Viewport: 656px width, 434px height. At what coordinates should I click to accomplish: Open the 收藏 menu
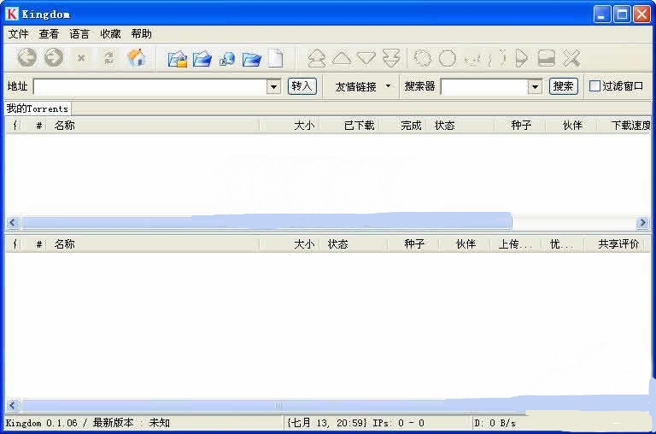pos(110,34)
